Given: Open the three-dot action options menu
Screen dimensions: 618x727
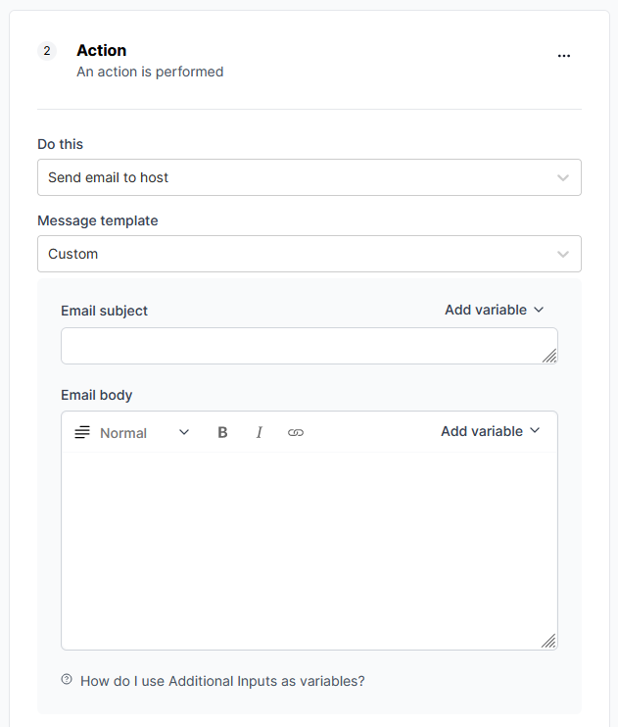Looking at the screenshot, I should (564, 56).
